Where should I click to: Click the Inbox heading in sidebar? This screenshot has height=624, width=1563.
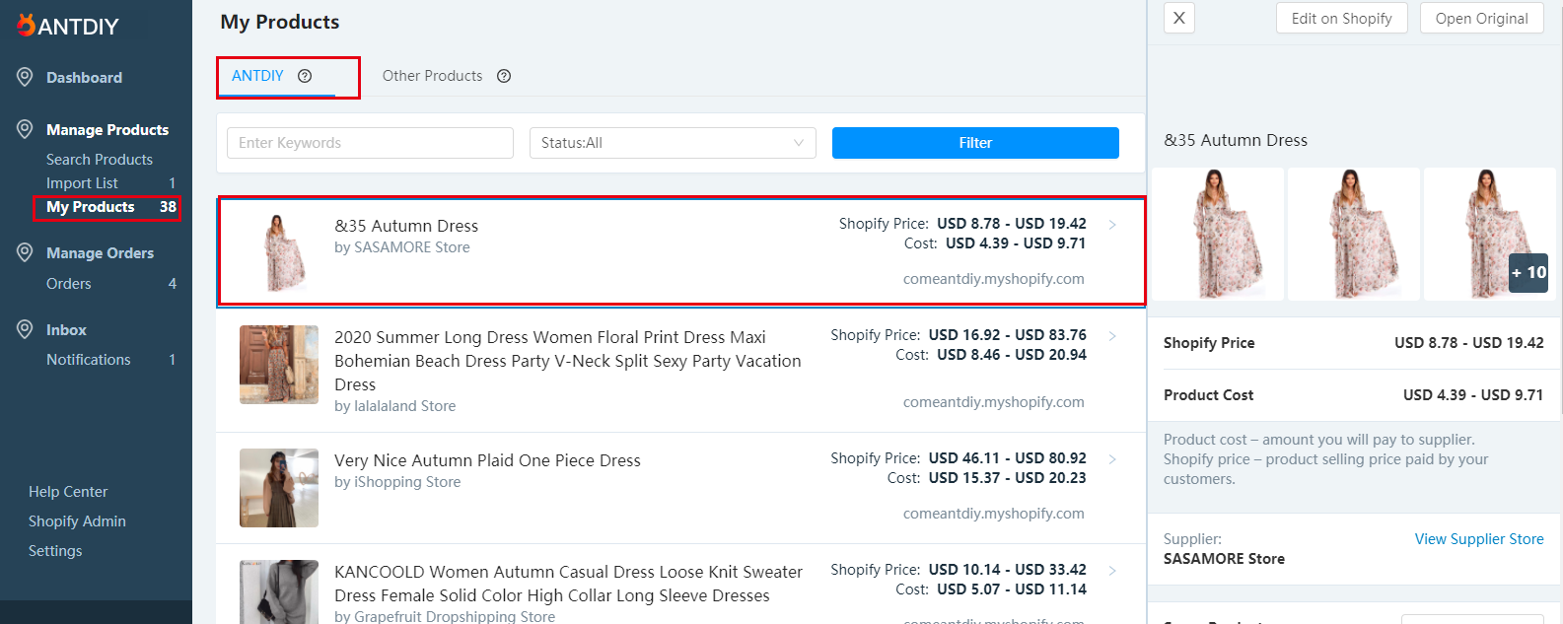click(66, 330)
